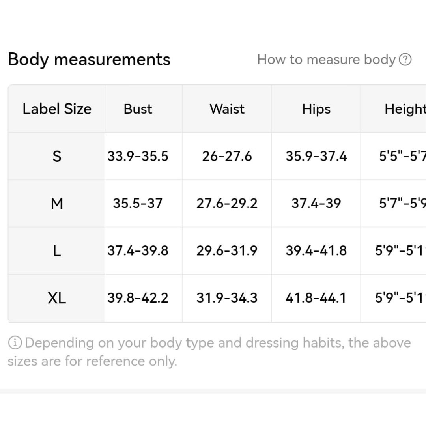Viewport: 426px width, 426px height.
Task: Click the info icon beside the disclaimer
Action: coord(15,343)
